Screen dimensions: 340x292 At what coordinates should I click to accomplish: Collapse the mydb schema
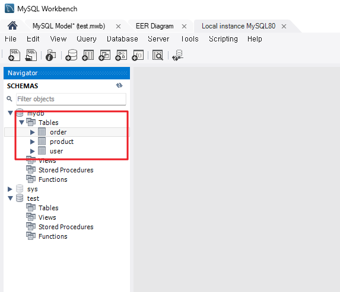click(10, 113)
